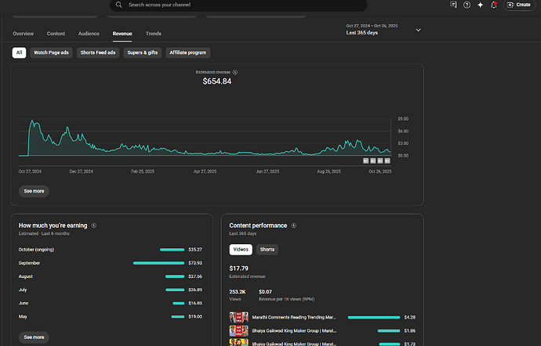The image size is (541, 346).
Task: Switch to the Audience tab
Action: (89, 34)
